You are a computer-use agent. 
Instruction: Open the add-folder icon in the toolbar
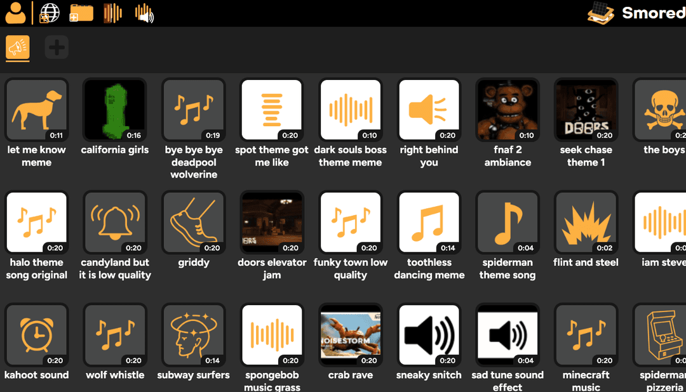point(81,13)
